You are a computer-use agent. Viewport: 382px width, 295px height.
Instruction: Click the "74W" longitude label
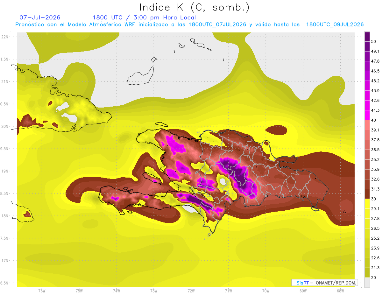tap(117, 291)
